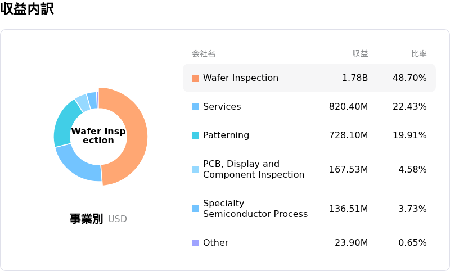The image size is (450, 271).
Task: Click the 比率 column header
Action: (x=419, y=53)
